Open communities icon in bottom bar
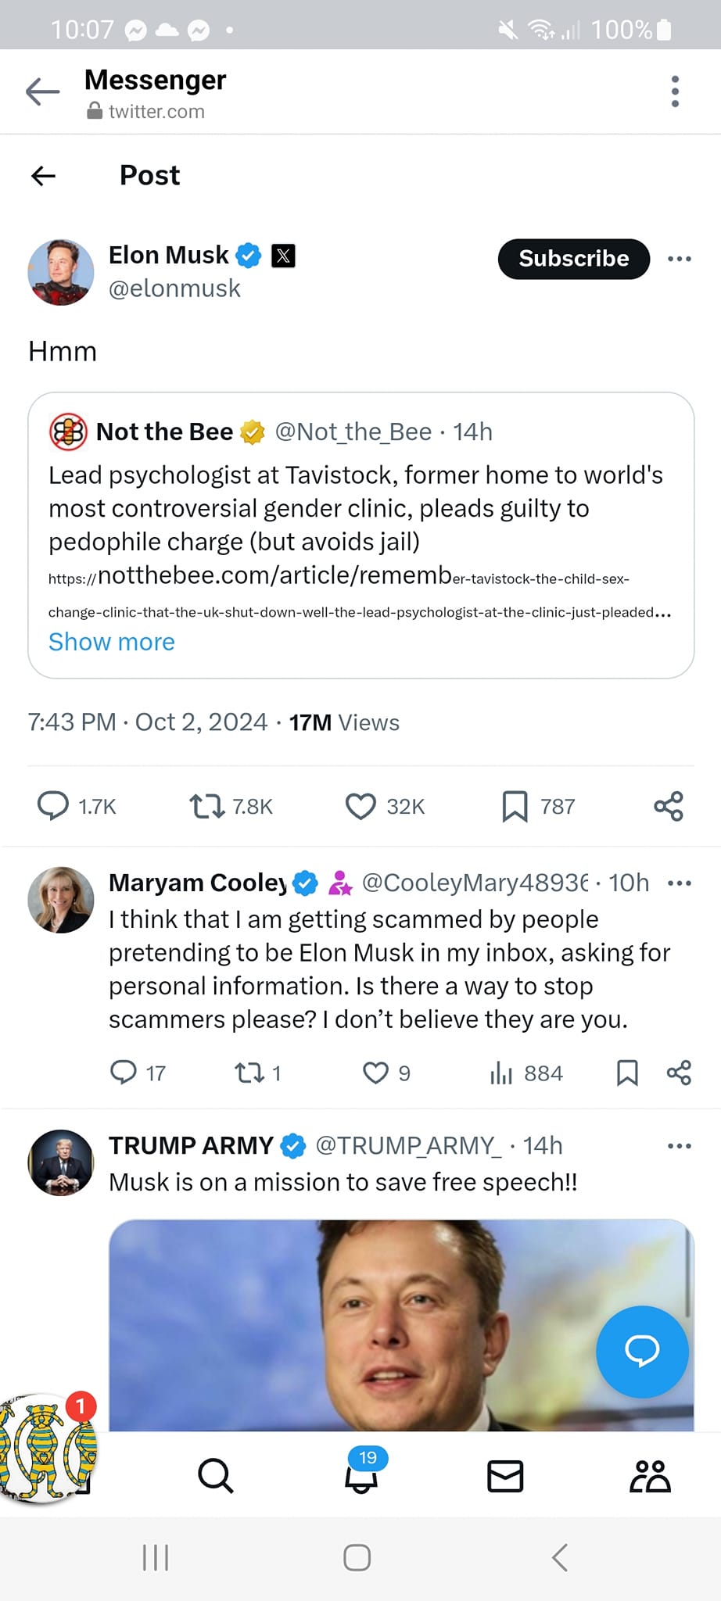The image size is (721, 1601). pos(650,1476)
